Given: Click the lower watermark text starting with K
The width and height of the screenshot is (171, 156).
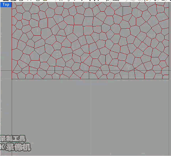Looking at the screenshot, I should (x=15, y=147).
